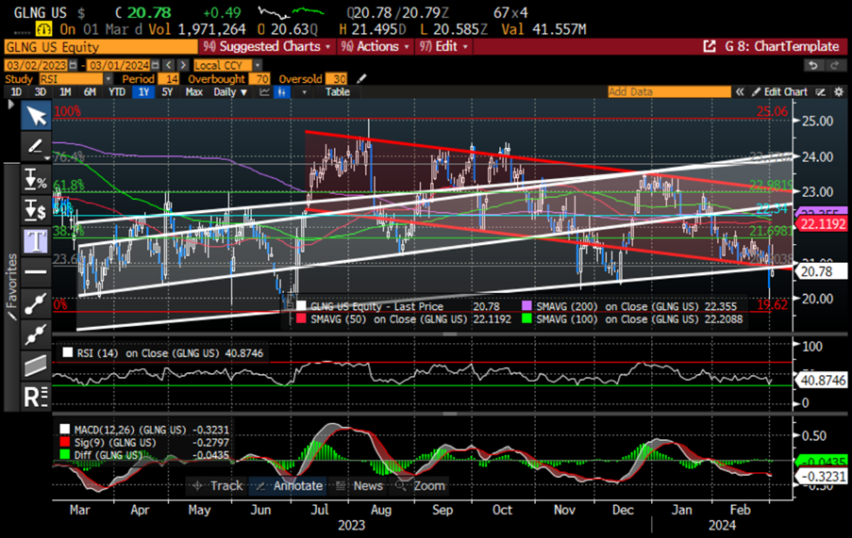Click the News button
The image size is (852, 538).
pos(359,486)
